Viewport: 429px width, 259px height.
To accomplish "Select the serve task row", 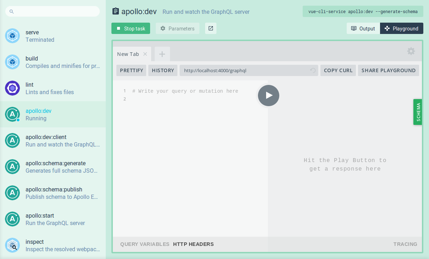I will (53, 36).
